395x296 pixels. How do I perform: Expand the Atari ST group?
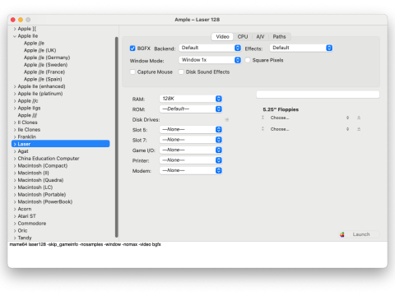click(x=15, y=216)
